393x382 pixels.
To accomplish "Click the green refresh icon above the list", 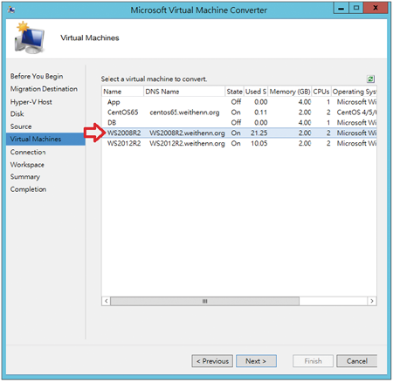I will tap(370, 79).
